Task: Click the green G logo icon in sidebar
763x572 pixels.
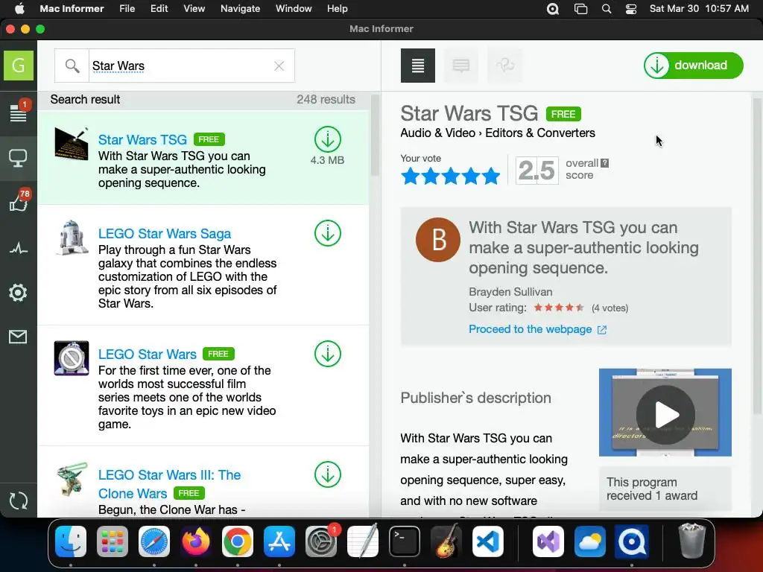Action: tap(19, 66)
